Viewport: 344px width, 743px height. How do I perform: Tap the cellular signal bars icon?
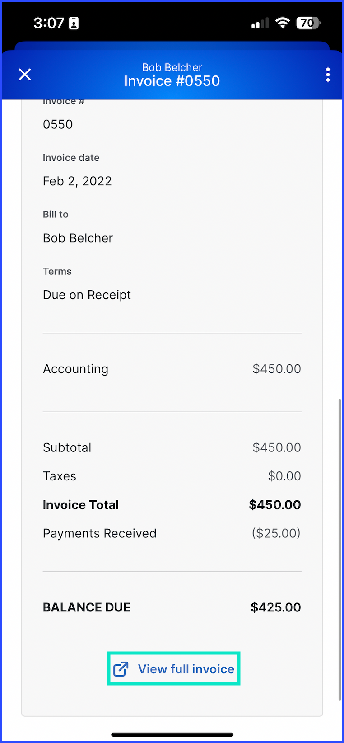click(x=260, y=23)
